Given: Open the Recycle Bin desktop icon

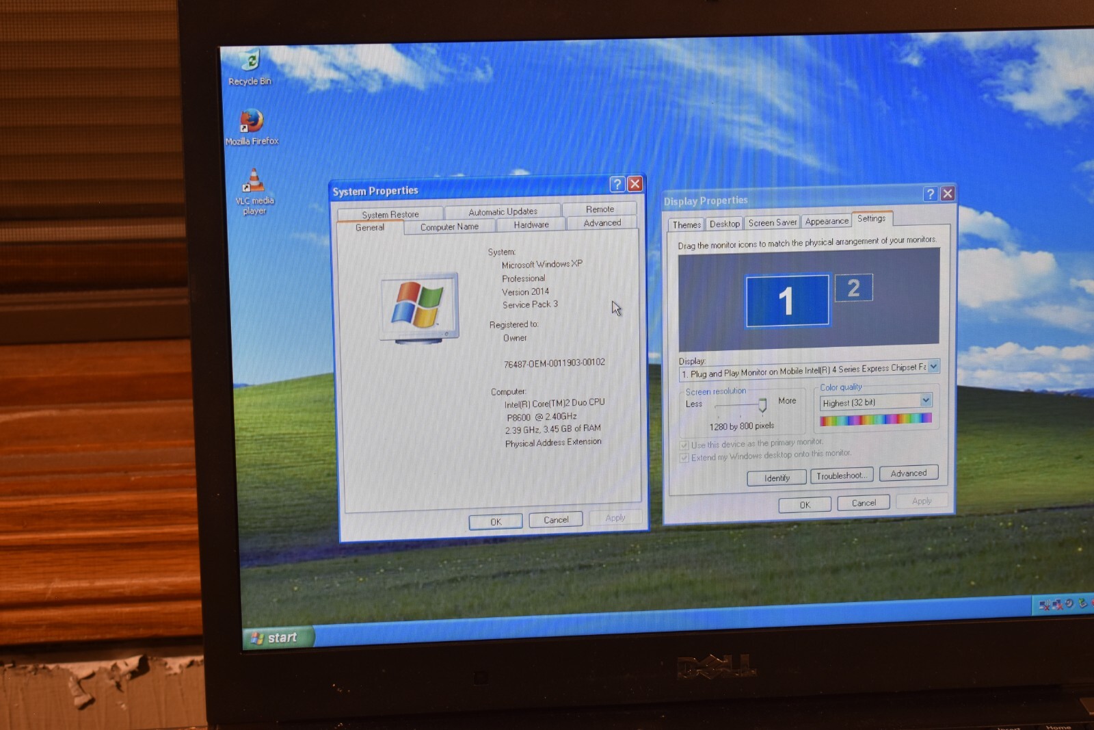Looking at the screenshot, I should click(x=250, y=67).
